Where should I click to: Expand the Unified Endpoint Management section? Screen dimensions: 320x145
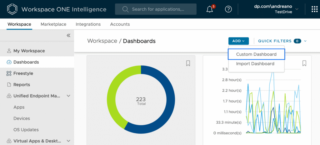point(68,96)
